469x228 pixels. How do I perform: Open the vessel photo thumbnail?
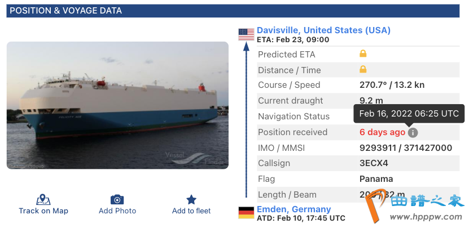pyautogui.click(x=117, y=105)
